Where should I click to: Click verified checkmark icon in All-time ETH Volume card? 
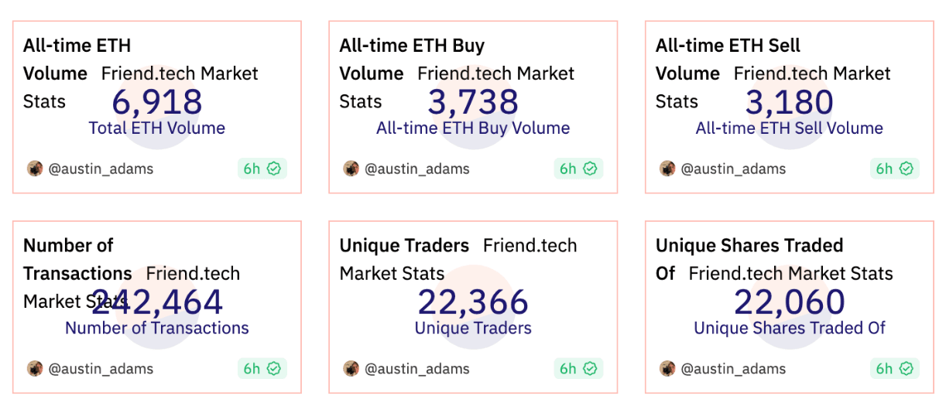coord(273,169)
